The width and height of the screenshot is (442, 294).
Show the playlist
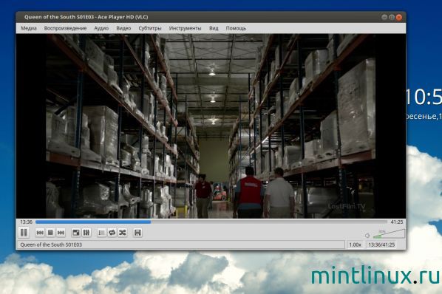click(101, 233)
